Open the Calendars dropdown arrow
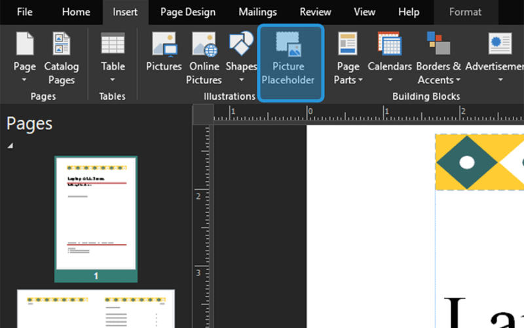 [390, 79]
